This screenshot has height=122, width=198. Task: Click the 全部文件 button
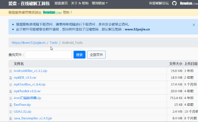tap(96, 55)
